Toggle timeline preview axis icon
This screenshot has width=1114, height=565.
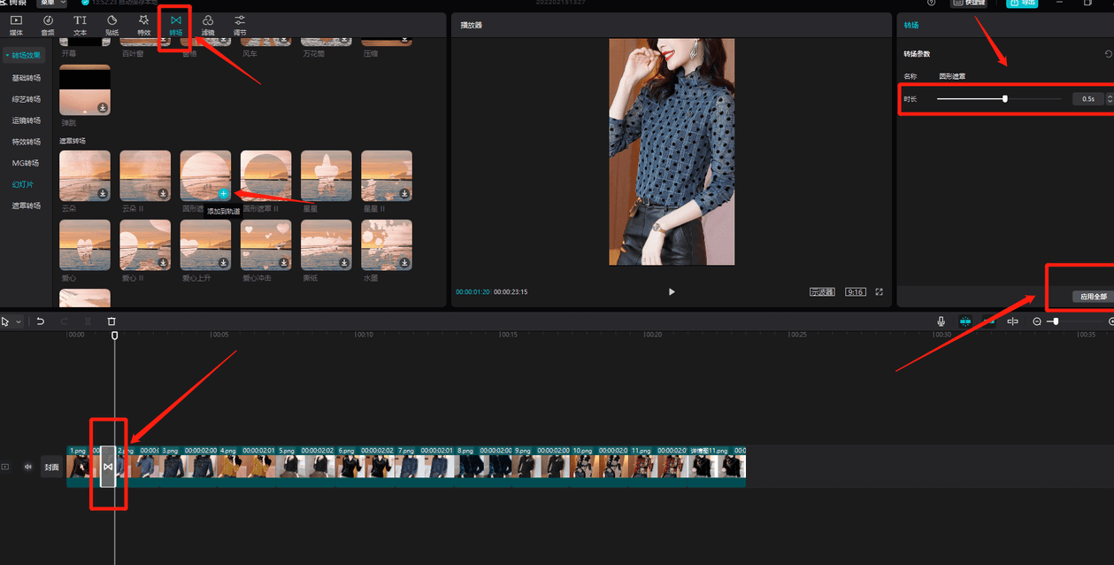click(1013, 321)
